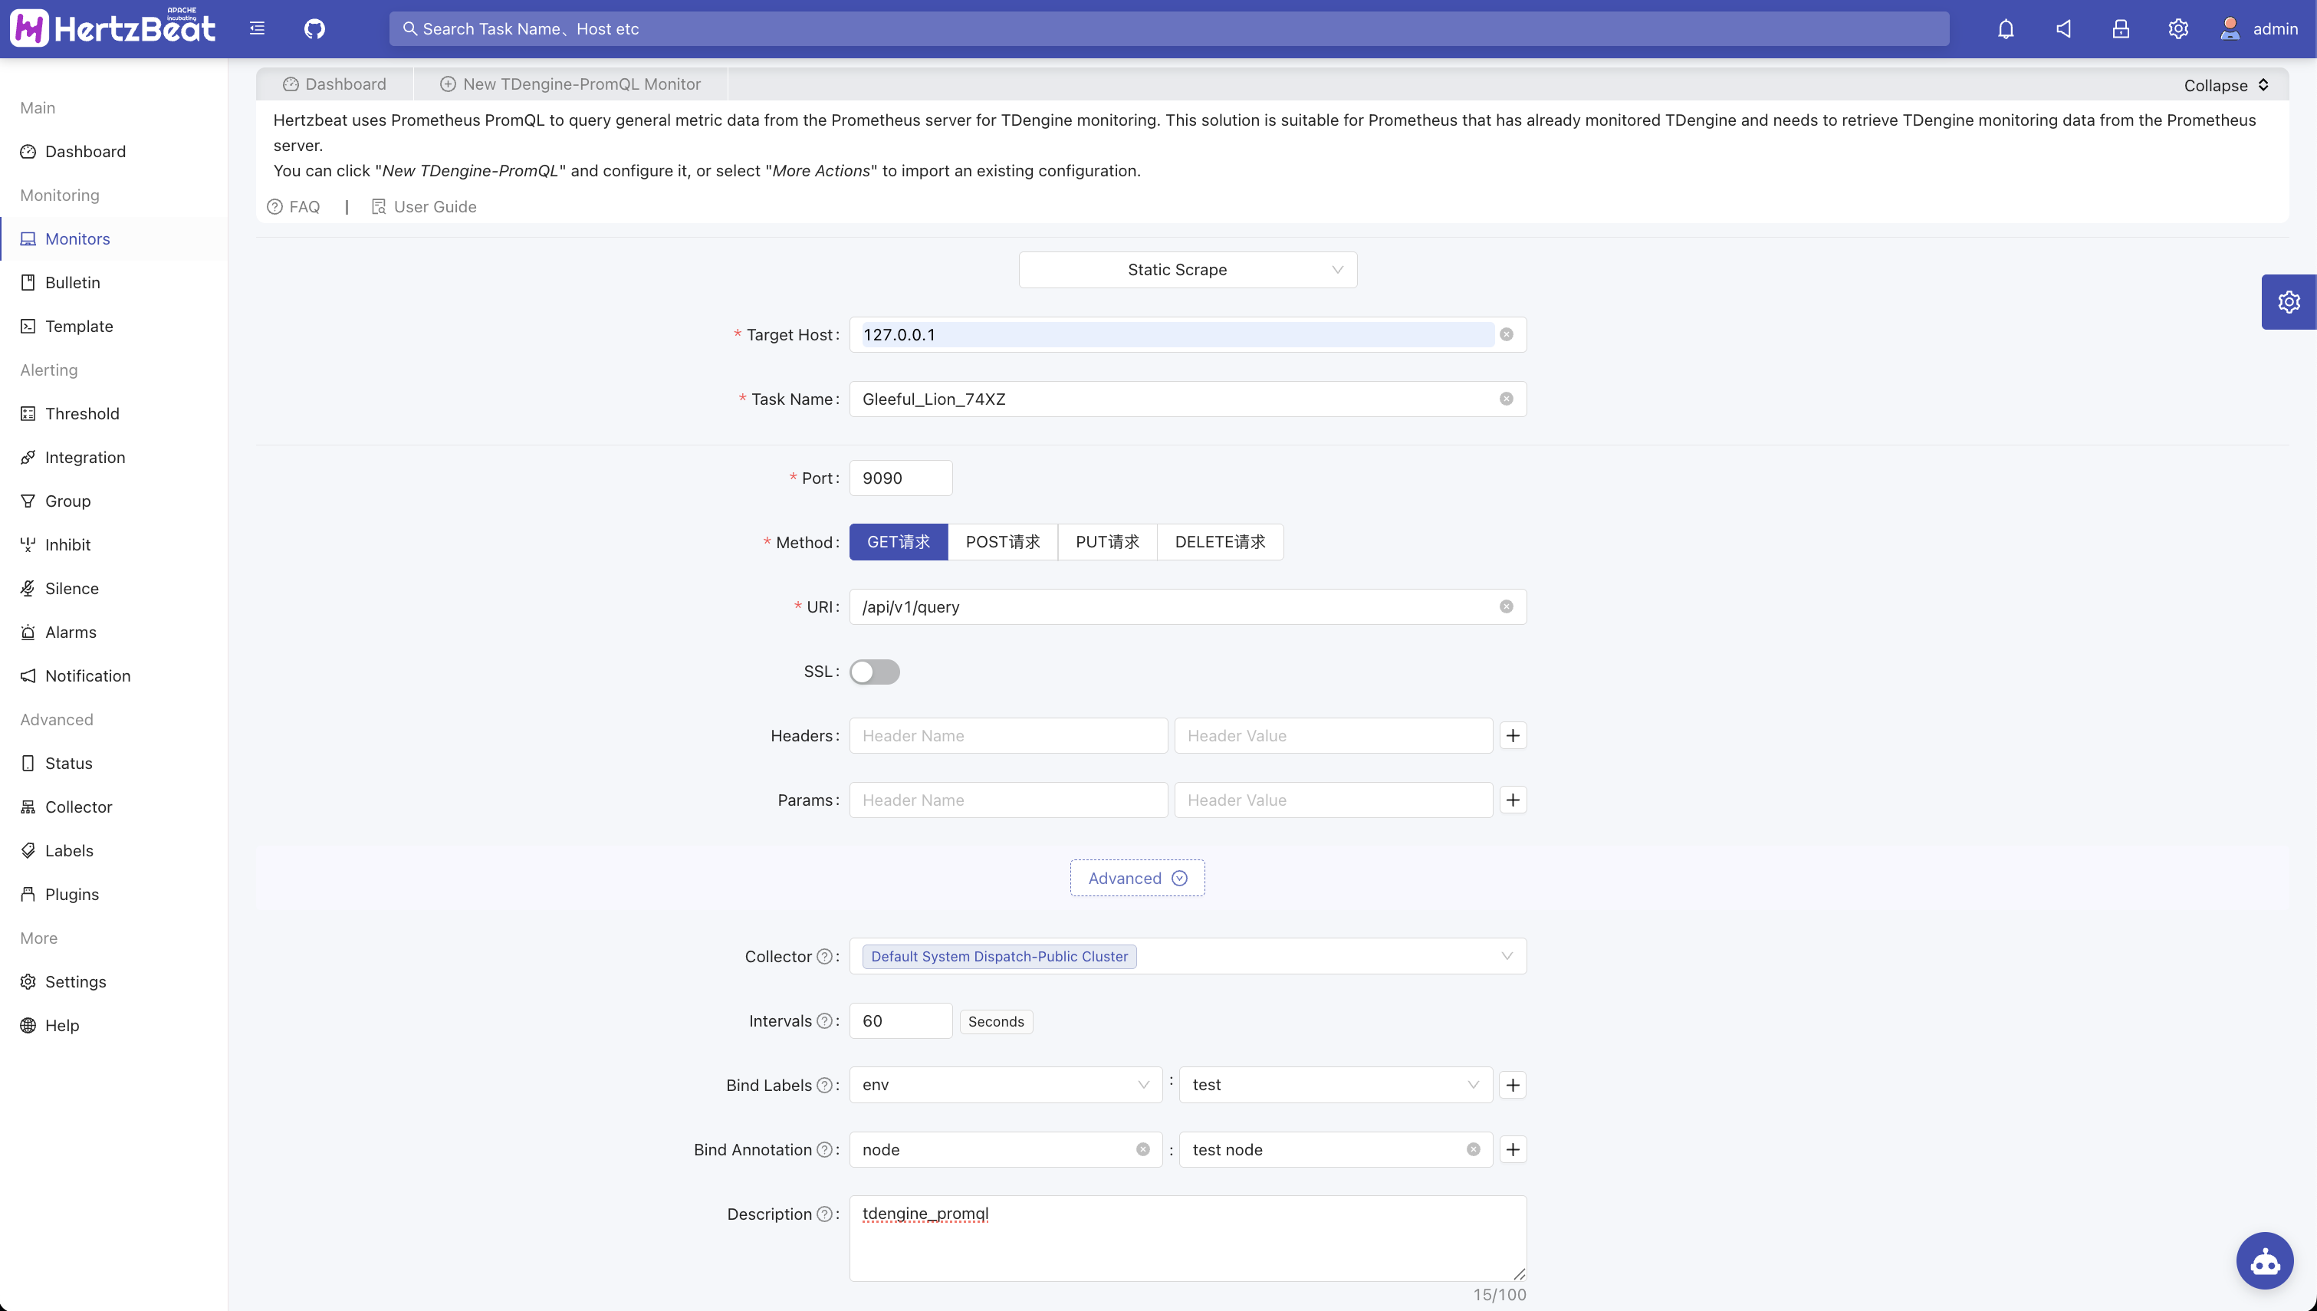
Task: Click into the URI input field
Action: coord(1170,607)
